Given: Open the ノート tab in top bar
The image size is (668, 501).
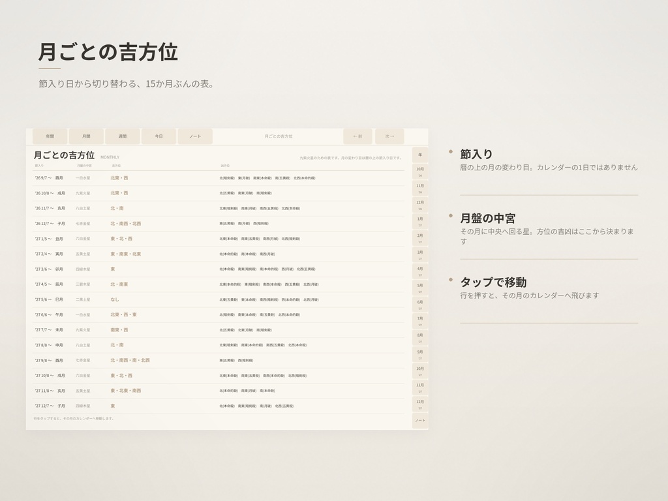Looking at the screenshot, I should [194, 136].
